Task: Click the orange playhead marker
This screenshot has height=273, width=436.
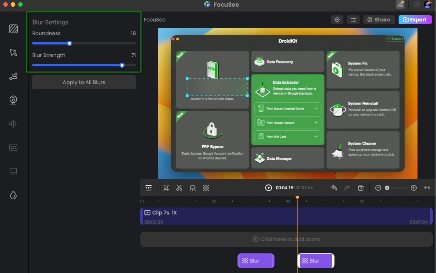Action: tap(297, 197)
